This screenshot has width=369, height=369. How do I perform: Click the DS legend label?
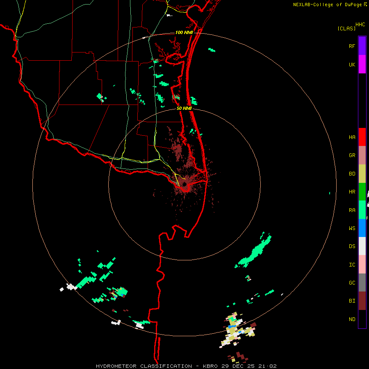[352, 246]
